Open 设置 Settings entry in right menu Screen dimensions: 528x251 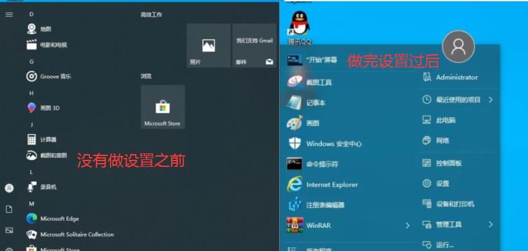pyautogui.click(x=442, y=184)
